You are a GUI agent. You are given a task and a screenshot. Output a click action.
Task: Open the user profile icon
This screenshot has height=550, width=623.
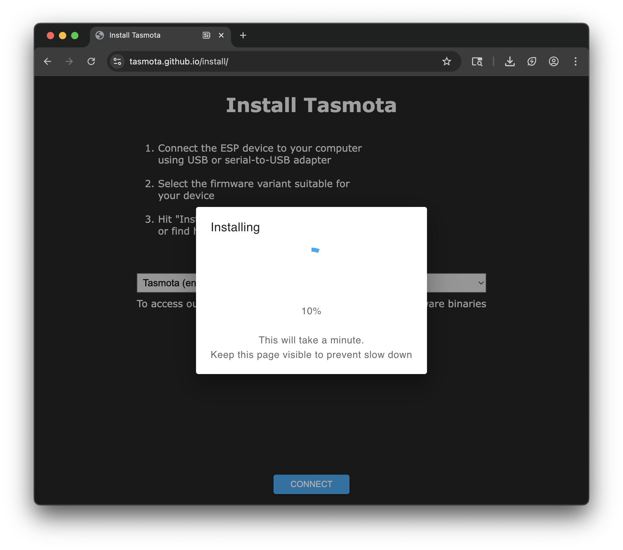click(553, 62)
